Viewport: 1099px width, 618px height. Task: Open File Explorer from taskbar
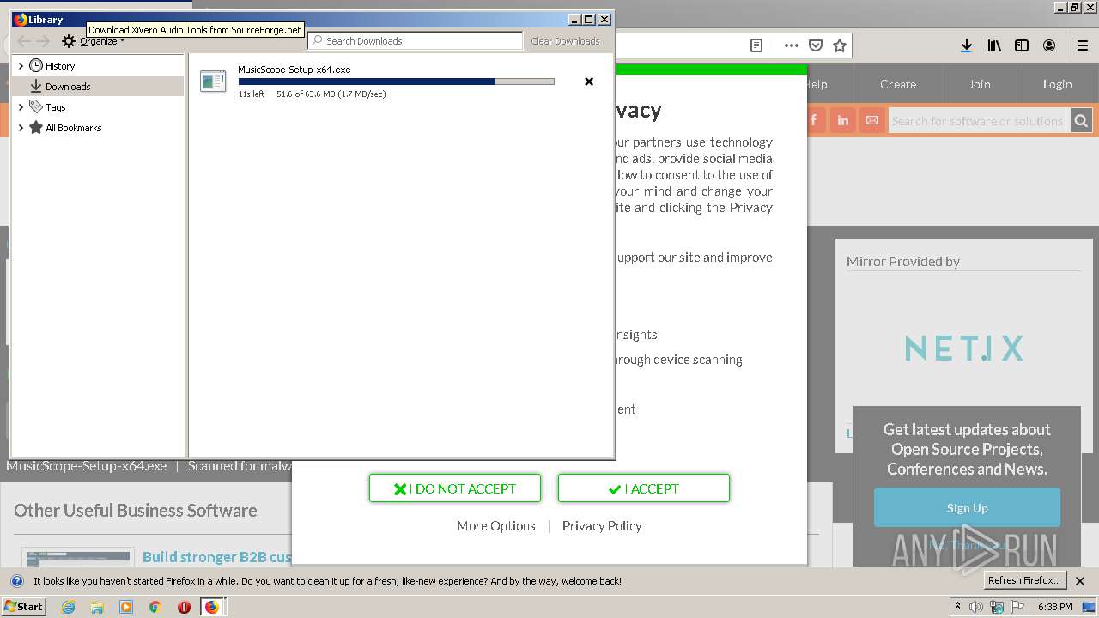click(x=97, y=607)
